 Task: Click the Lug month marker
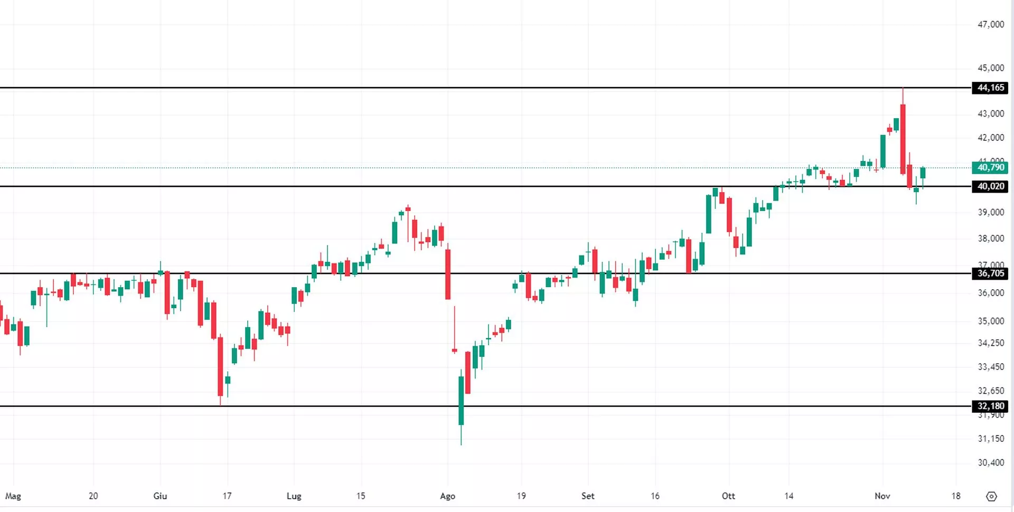(294, 496)
